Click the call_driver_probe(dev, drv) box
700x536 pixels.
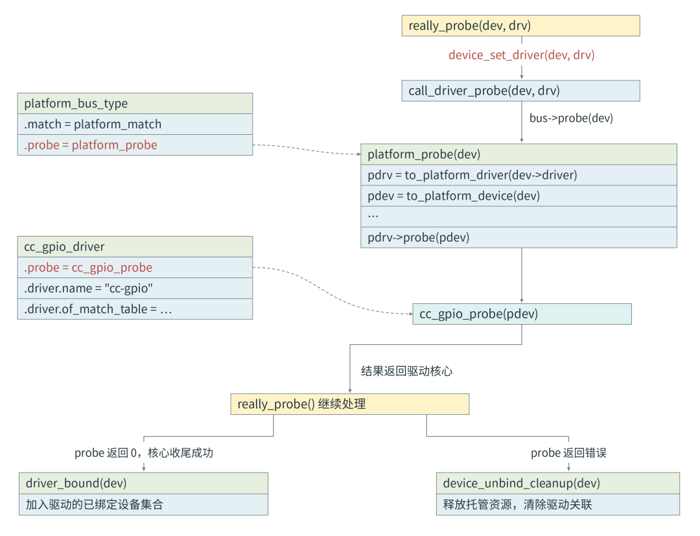tap(520, 91)
